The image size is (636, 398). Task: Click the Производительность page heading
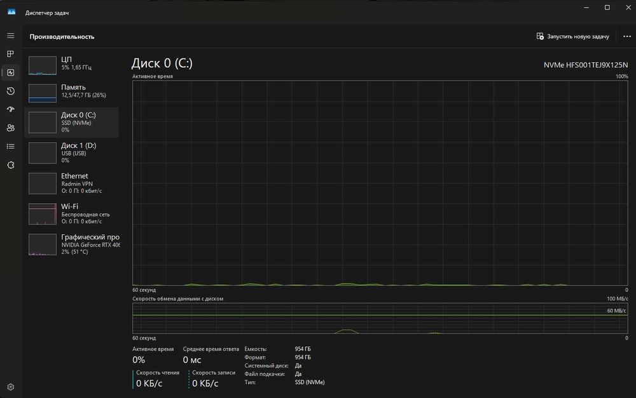click(x=62, y=36)
